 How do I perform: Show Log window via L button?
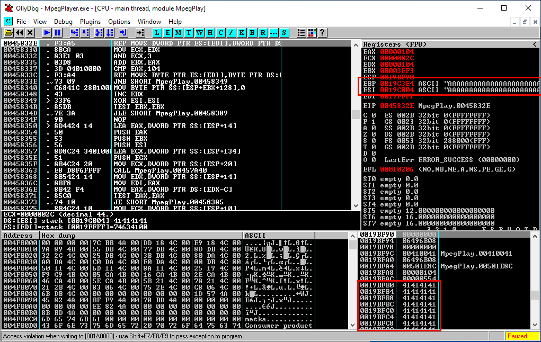tap(157, 33)
